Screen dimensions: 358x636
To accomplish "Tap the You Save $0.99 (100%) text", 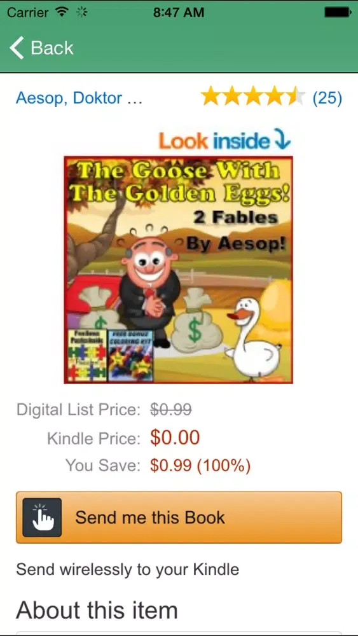I will tap(200, 466).
